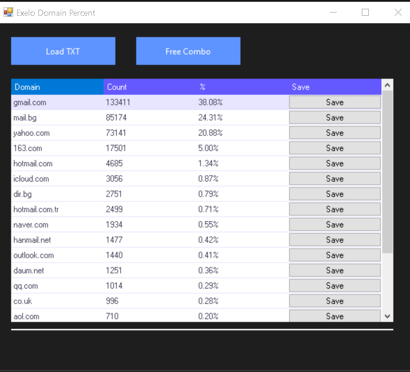Click the percentage value 20.88%
The width and height of the screenshot is (410, 372).
pyautogui.click(x=210, y=133)
